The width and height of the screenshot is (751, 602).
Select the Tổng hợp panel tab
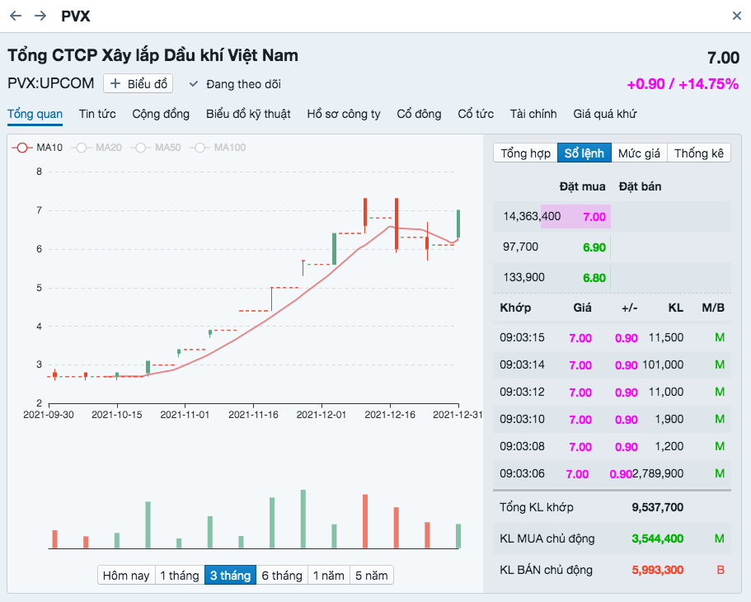(x=525, y=153)
